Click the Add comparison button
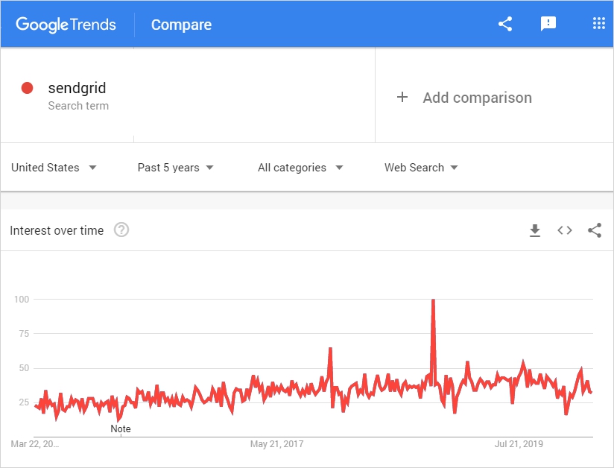The width and height of the screenshot is (614, 468). (477, 98)
